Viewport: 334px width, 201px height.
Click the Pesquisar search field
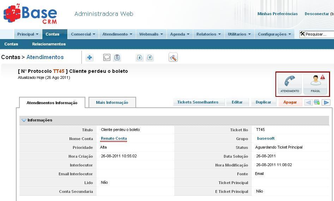click(x=319, y=34)
